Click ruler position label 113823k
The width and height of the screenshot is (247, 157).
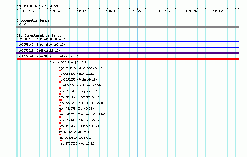[28, 11]
